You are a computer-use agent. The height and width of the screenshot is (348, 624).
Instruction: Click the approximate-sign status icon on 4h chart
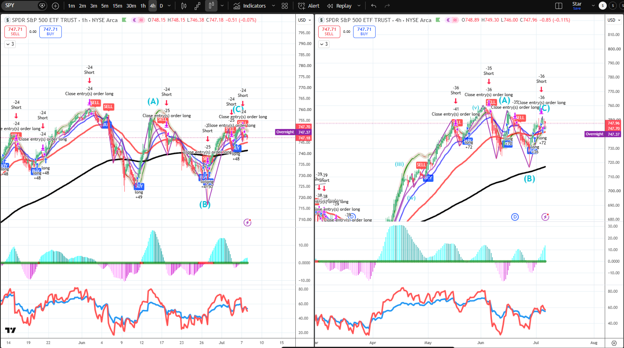455,20
